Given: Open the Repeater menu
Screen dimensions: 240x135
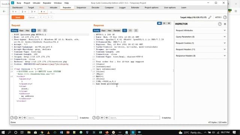Looking at the screenshot, I should (x=47, y=3).
